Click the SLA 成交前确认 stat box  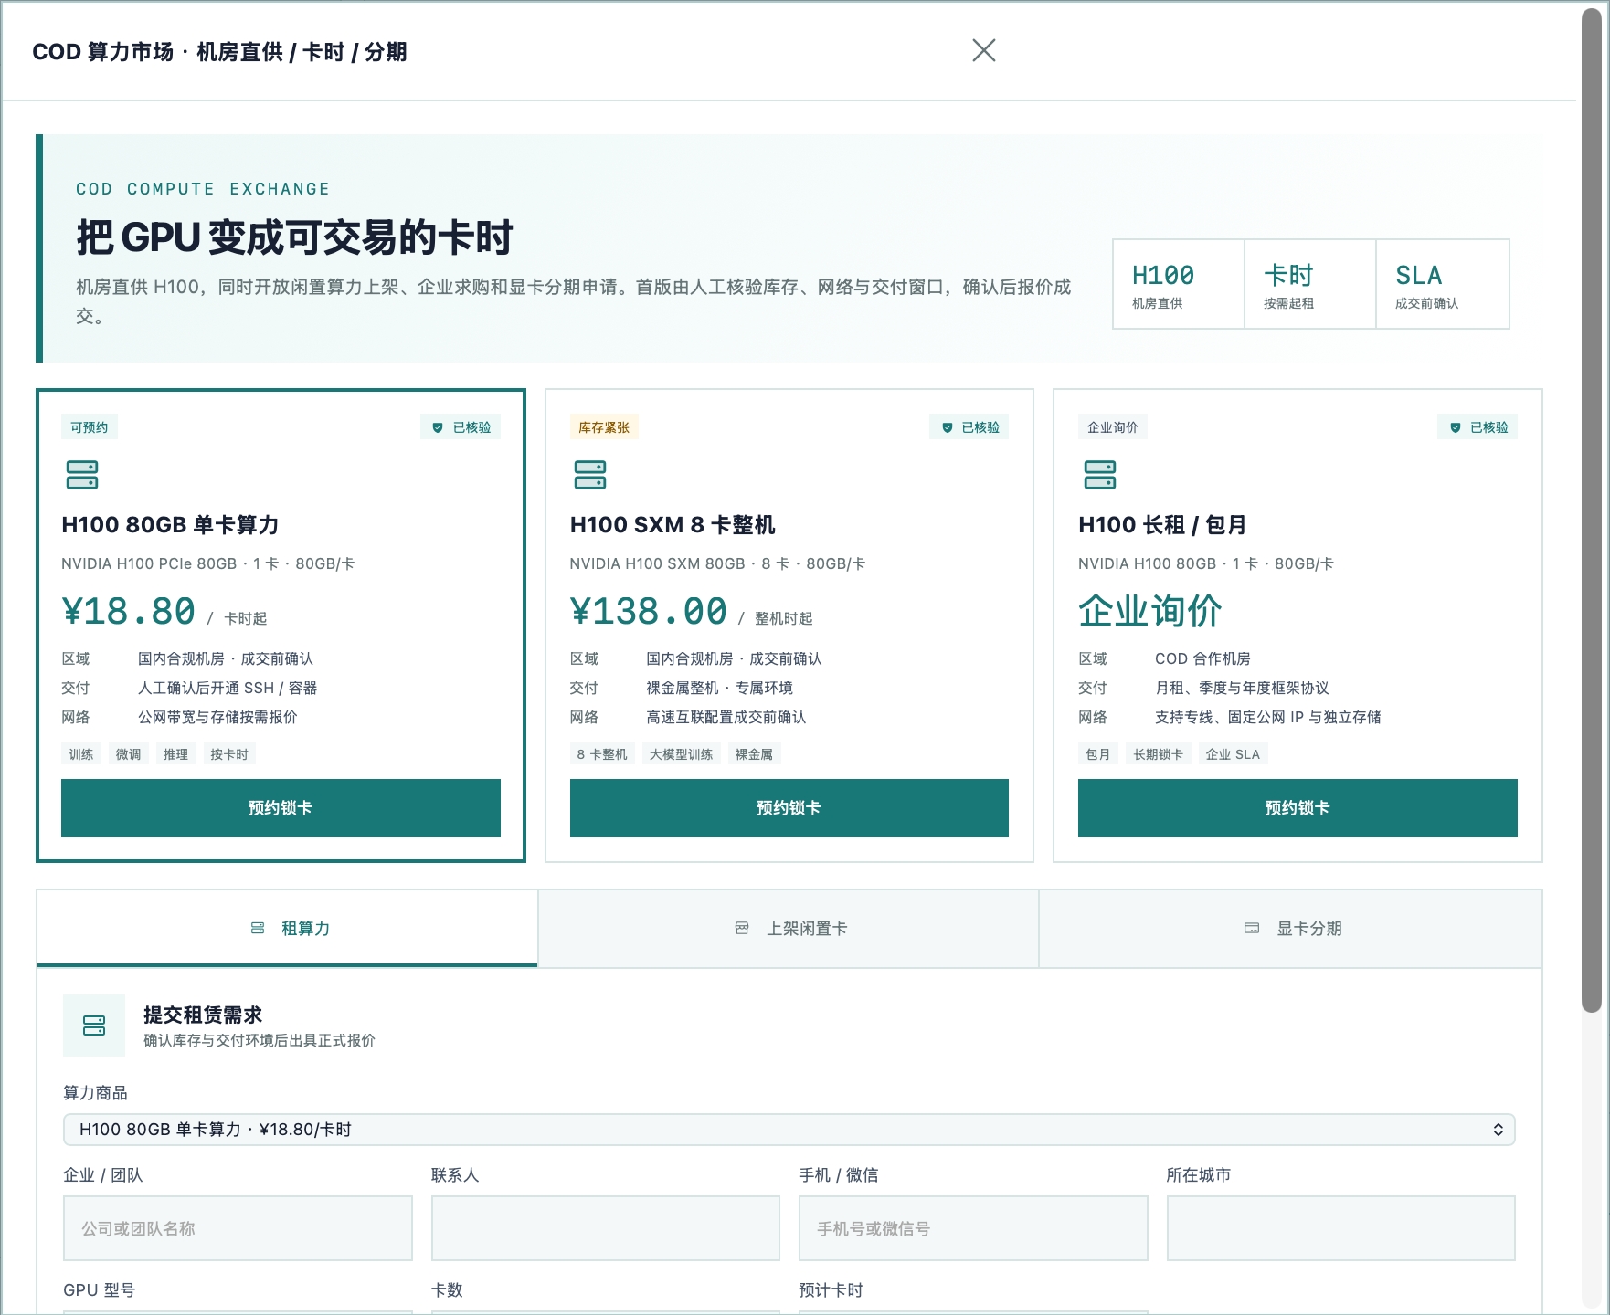pos(1443,284)
